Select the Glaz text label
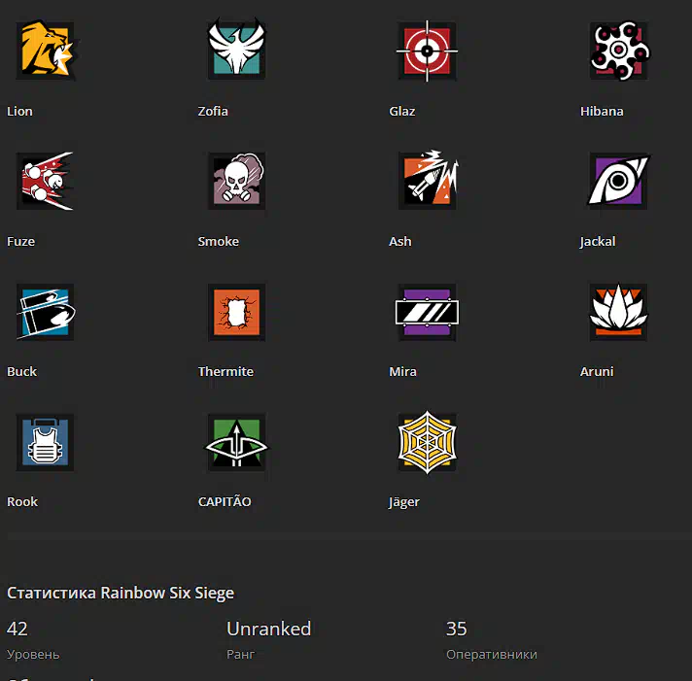The height and width of the screenshot is (681, 692). [402, 111]
